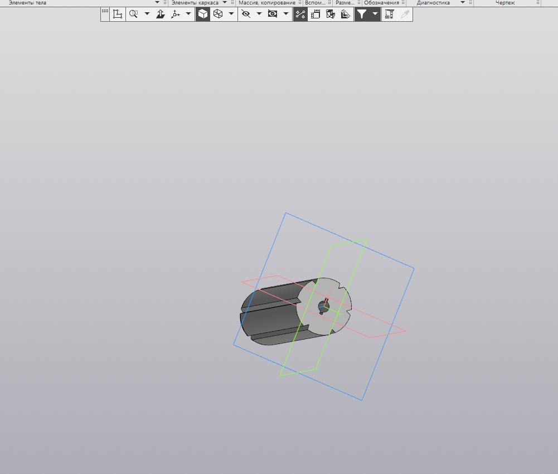This screenshot has width=558, height=474.
Task: Open the show objects dropdown arrow
Action: click(286, 14)
